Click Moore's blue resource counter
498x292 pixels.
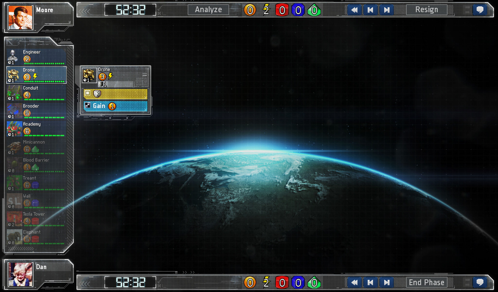(x=298, y=10)
